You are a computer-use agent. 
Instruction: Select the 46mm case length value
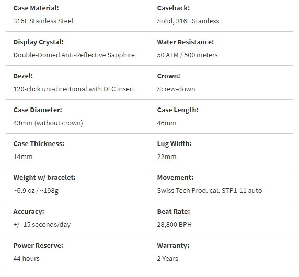pyautogui.click(x=167, y=123)
